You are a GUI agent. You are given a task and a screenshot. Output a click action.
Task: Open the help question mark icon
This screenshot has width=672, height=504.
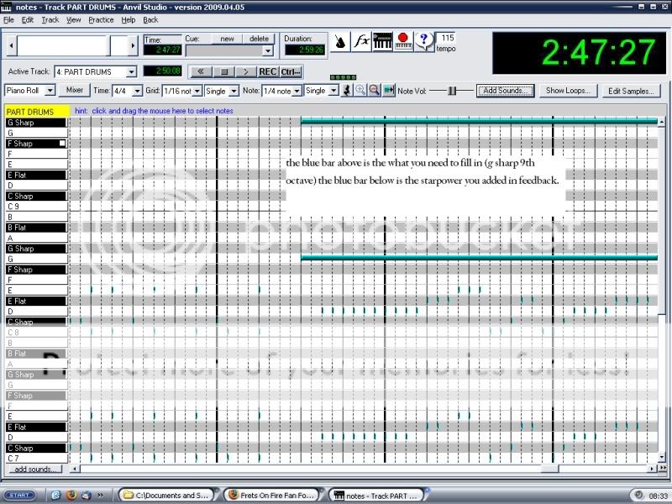pyautogui.click(x=424, y=42)
